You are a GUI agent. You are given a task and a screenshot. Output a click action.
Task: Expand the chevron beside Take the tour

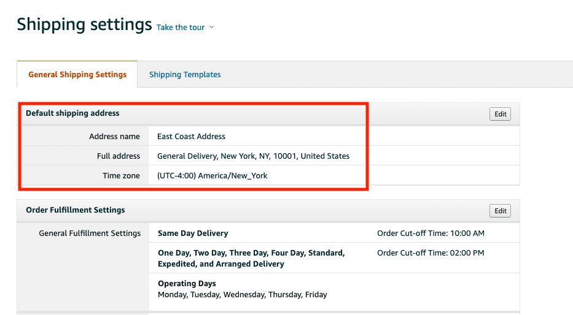pos(212,28)
